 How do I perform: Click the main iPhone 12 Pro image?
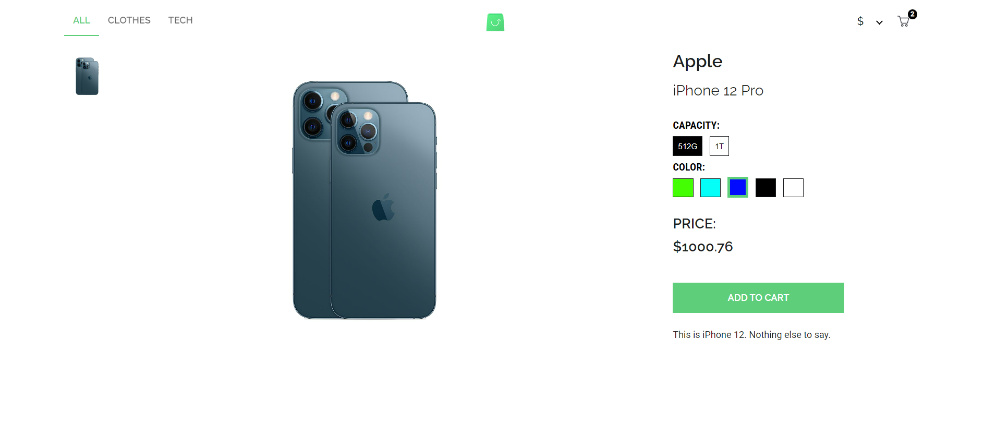tap(365, 200)
